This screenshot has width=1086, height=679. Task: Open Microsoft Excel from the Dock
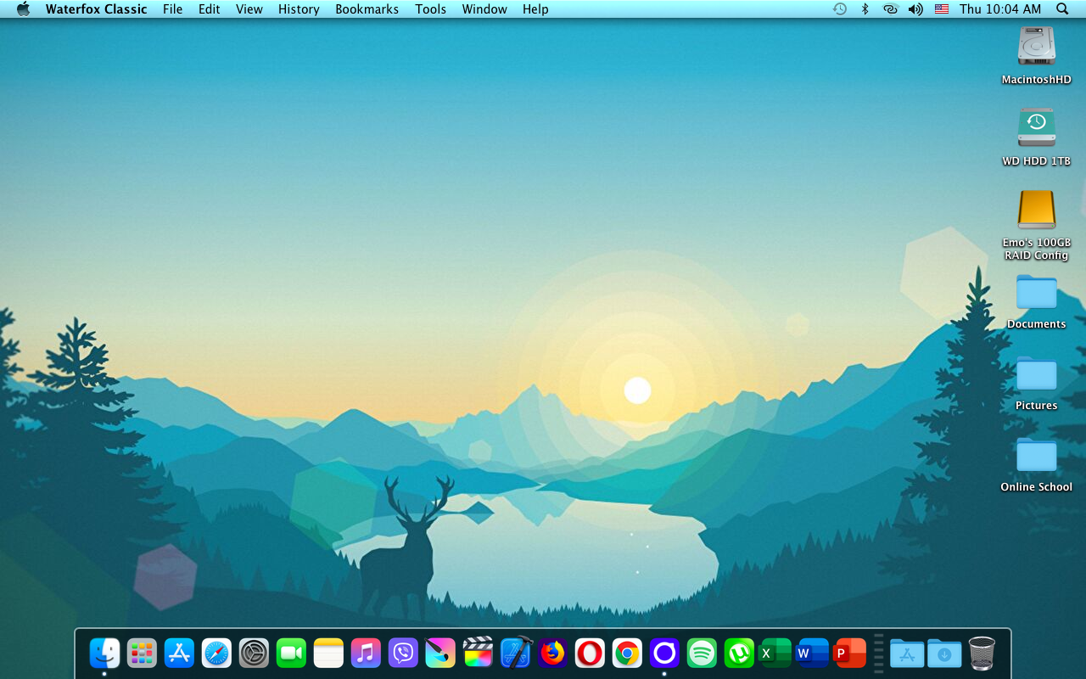pos(776,653)
